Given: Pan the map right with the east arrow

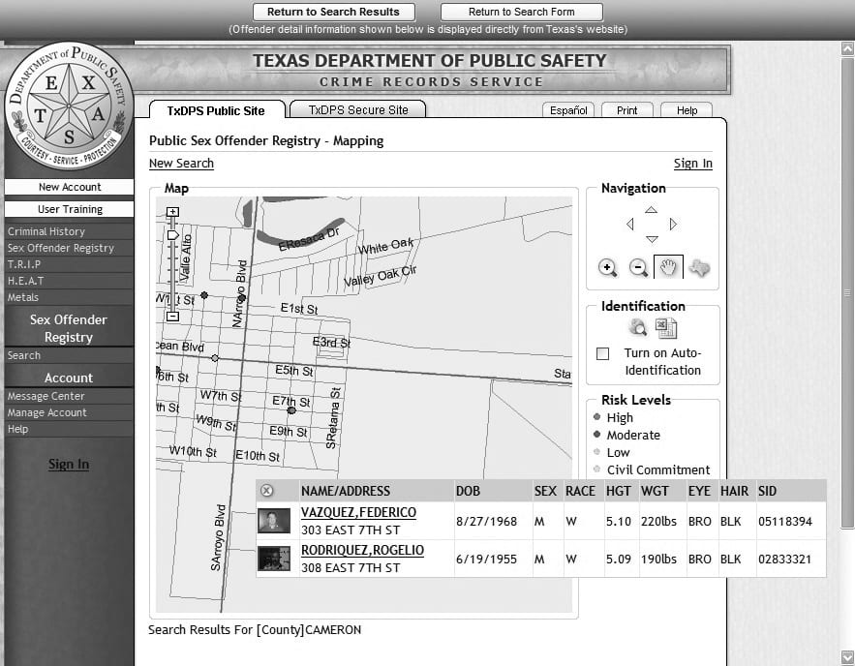Looking at the screenshot, I should (673, 224).
